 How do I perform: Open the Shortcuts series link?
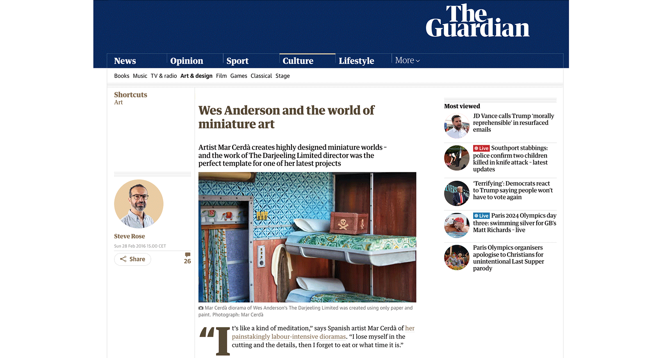[130, 95]
